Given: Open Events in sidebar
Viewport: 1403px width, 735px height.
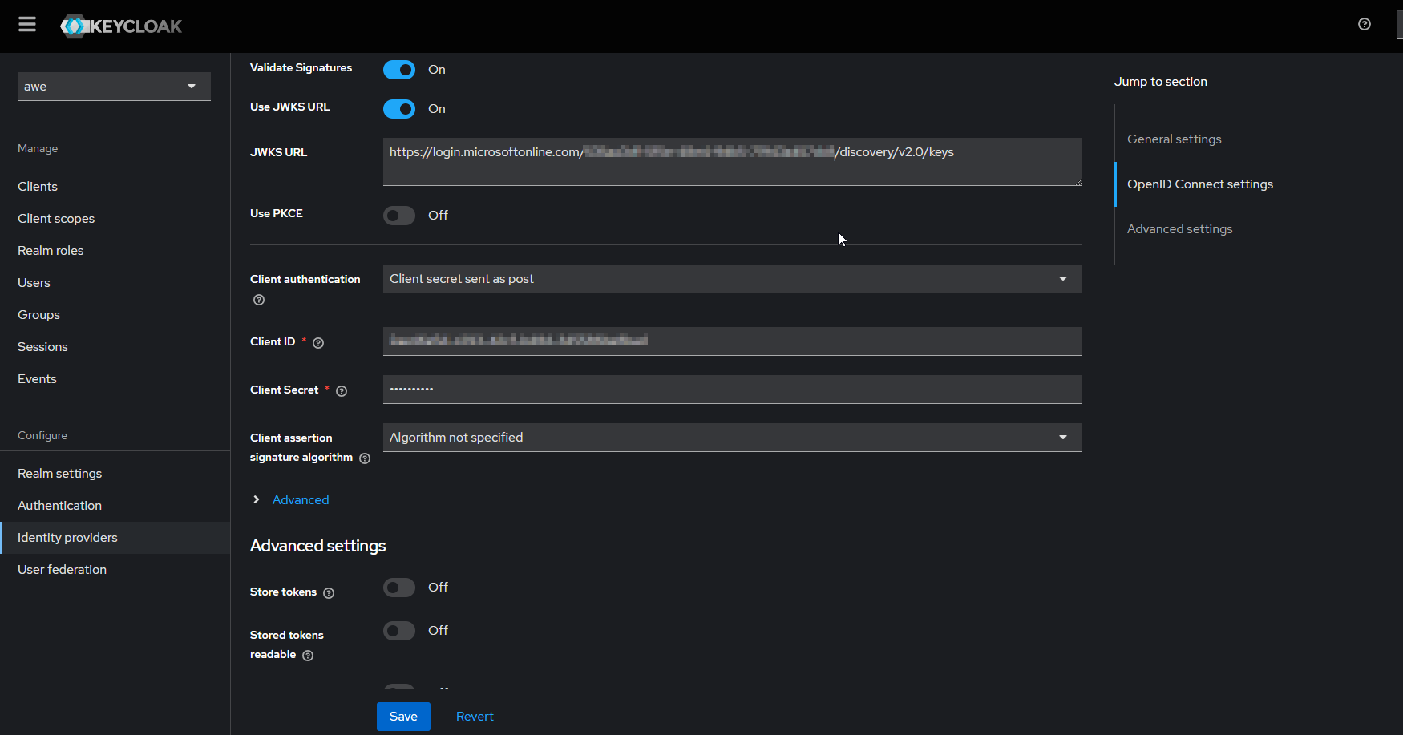Looking at the screenshot, I should coord(37,379).
